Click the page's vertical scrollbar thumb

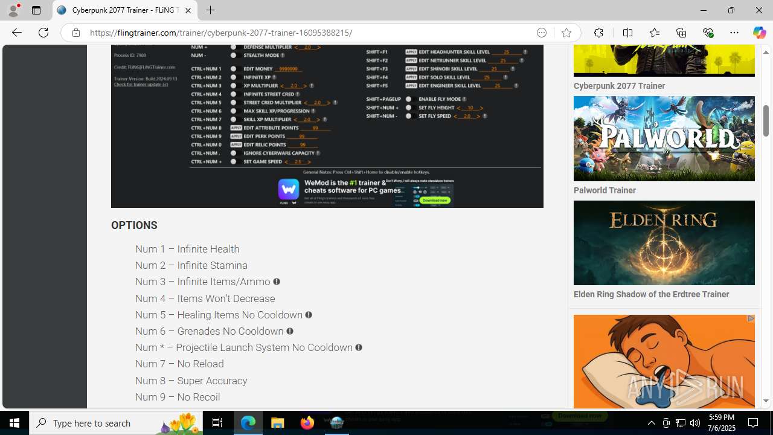(766, 121)
